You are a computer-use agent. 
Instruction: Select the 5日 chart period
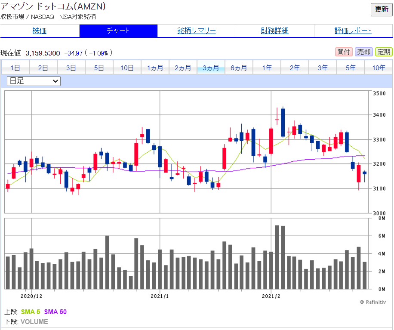[99, 68]
